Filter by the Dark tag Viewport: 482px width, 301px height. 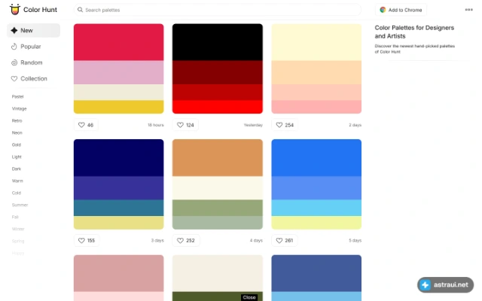(17, 169)
